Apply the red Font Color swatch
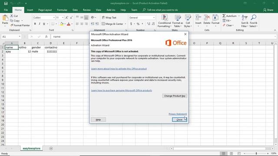This screenshot has width=278, height=156. click(69, 24)
